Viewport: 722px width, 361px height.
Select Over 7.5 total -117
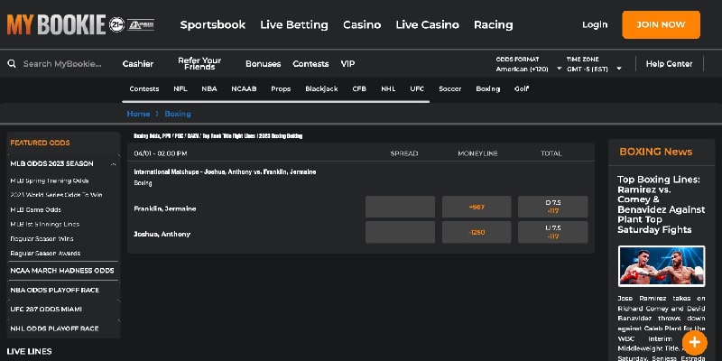point(552,207)
